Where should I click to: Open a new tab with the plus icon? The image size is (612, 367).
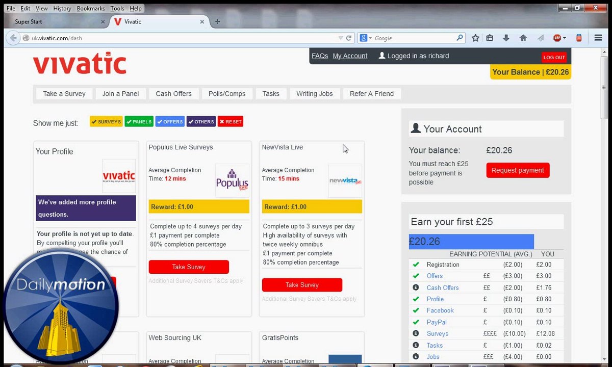click(x=218, y=21)
